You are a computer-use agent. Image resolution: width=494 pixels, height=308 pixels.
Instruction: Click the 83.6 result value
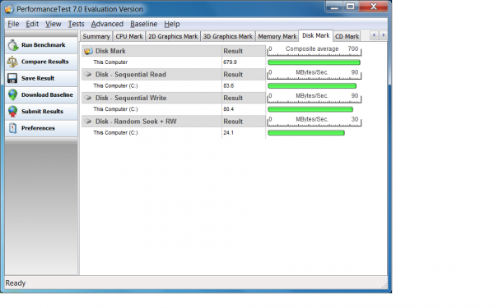(x=229, y=85)
